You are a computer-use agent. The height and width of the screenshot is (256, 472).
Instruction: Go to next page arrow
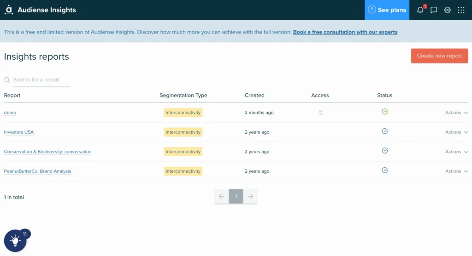pos(250,196)
